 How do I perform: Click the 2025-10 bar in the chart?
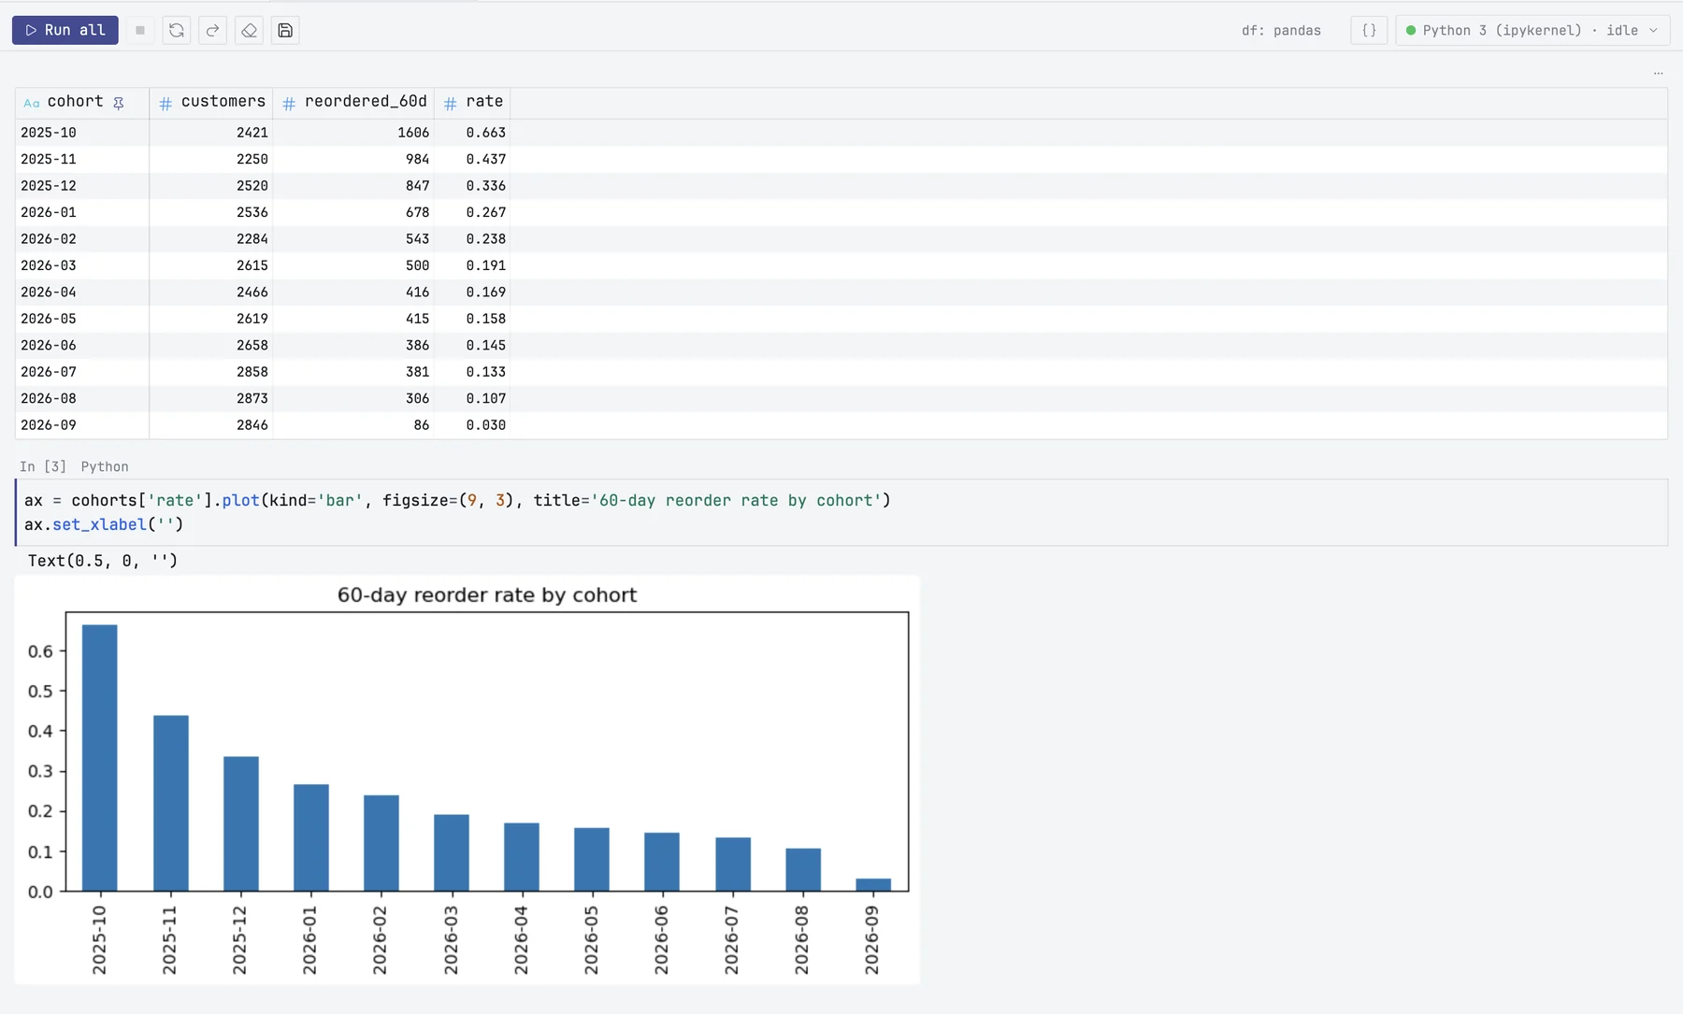click(100, 758)
